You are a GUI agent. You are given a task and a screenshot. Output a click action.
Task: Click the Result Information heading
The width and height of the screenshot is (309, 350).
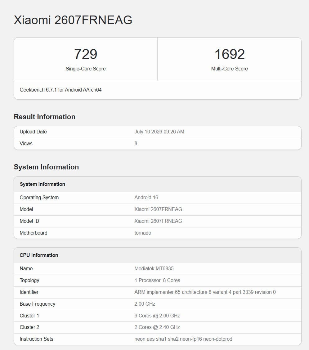45,117
